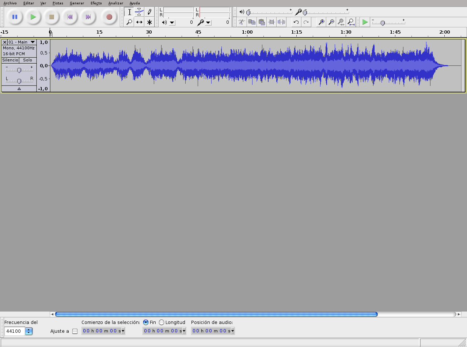
Task: Click the Record button
Action: click(x=109, y=17)
